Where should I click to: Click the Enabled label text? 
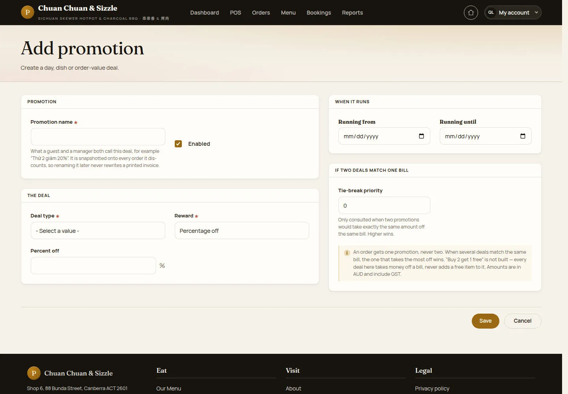pyautogui.click(x=199, y=144)
